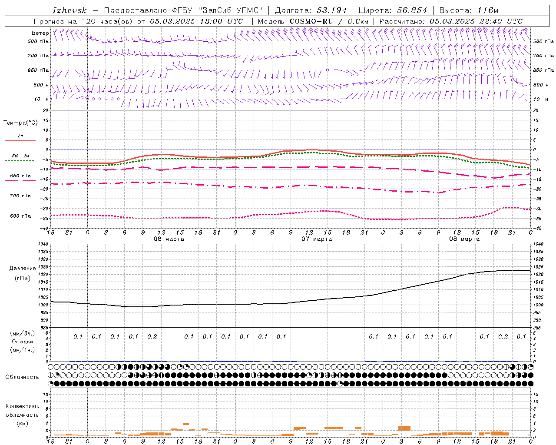Click the '08 марта' date label
This screenshot has height=445, width=556.
click(x=464, y=239)
